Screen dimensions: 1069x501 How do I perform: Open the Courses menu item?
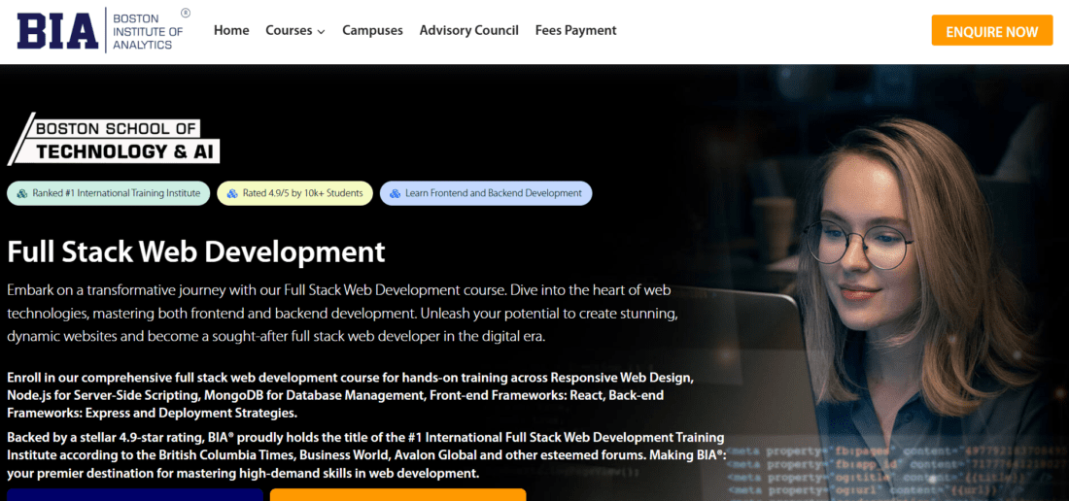[x=289, y=30]
